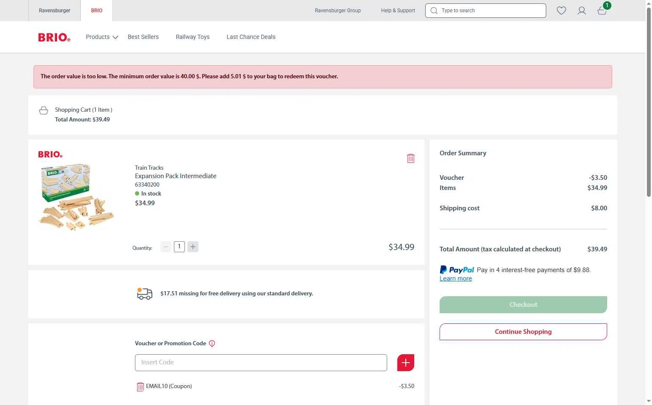Click the shopping cart basket icon
Image resolution: width=652 pixels, height=405 pixels.
coord(43,110)
